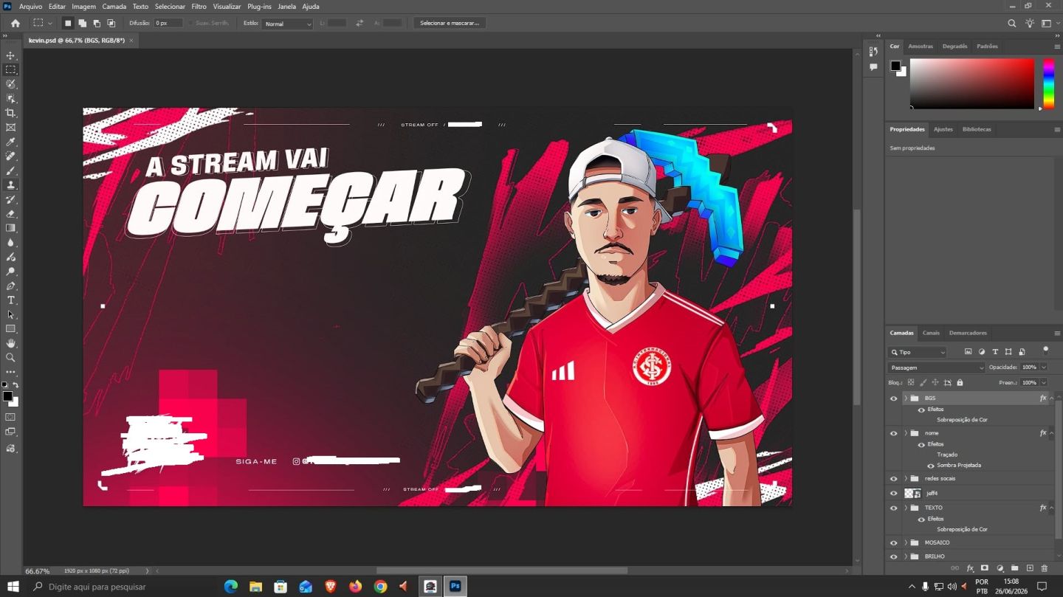Select the Brush tool
This screenshot has width=1063, height=597.
click(x=10, y=170)
